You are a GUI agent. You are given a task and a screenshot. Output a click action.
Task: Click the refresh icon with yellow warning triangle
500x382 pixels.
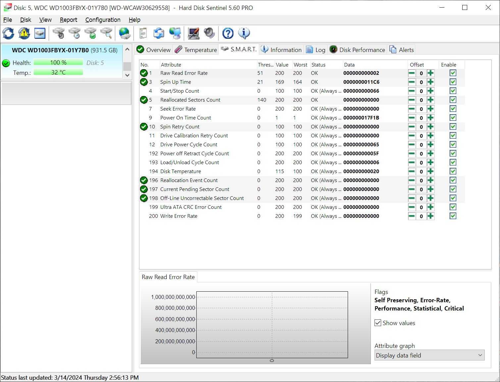[x=24, y=33]
